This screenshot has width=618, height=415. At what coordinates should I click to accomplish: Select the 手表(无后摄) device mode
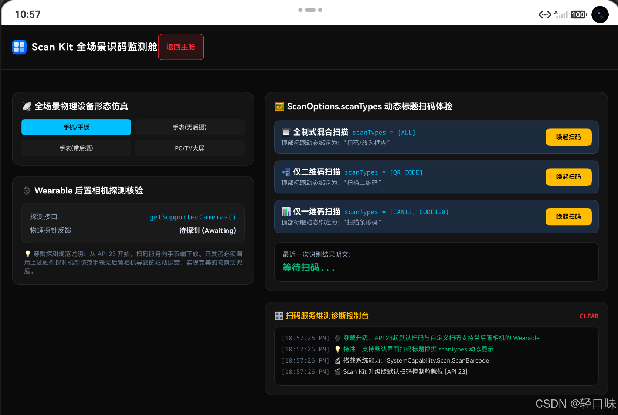(190, 127)
